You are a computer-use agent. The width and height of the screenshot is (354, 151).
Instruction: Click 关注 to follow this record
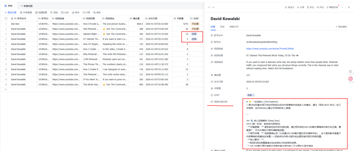[310, 7]
